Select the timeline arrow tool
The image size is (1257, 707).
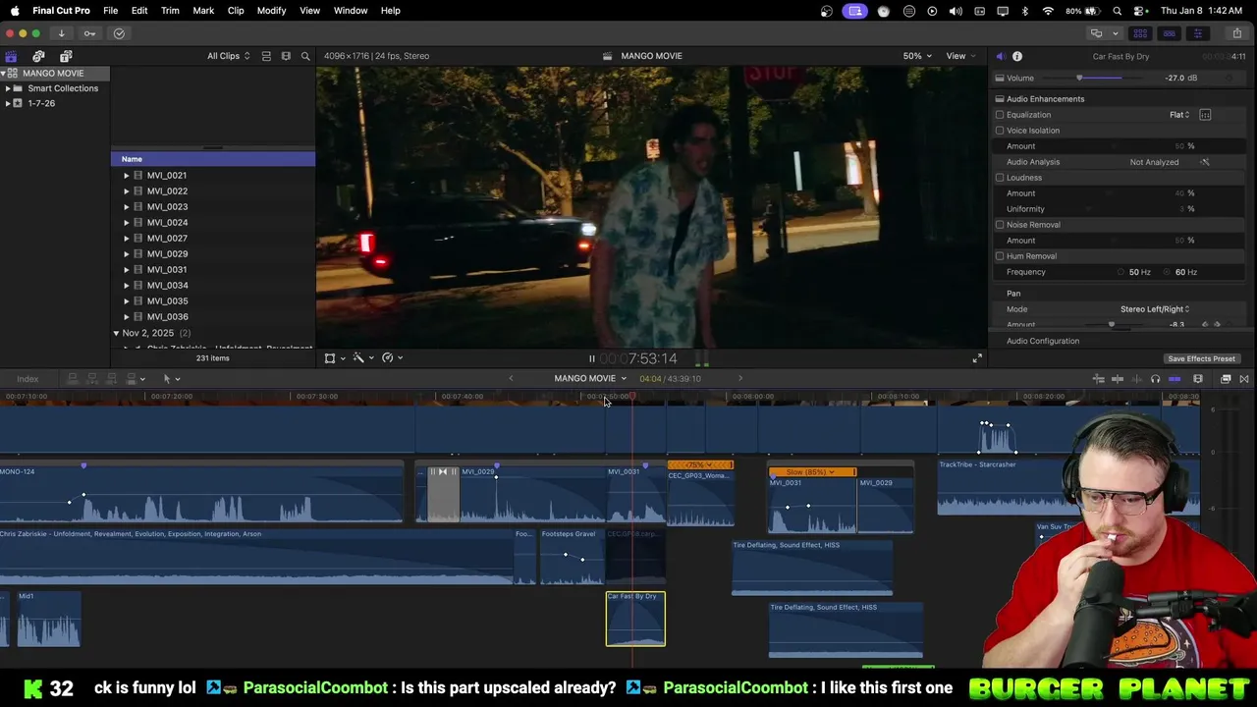pyautogui.click(x=167, y=378)
